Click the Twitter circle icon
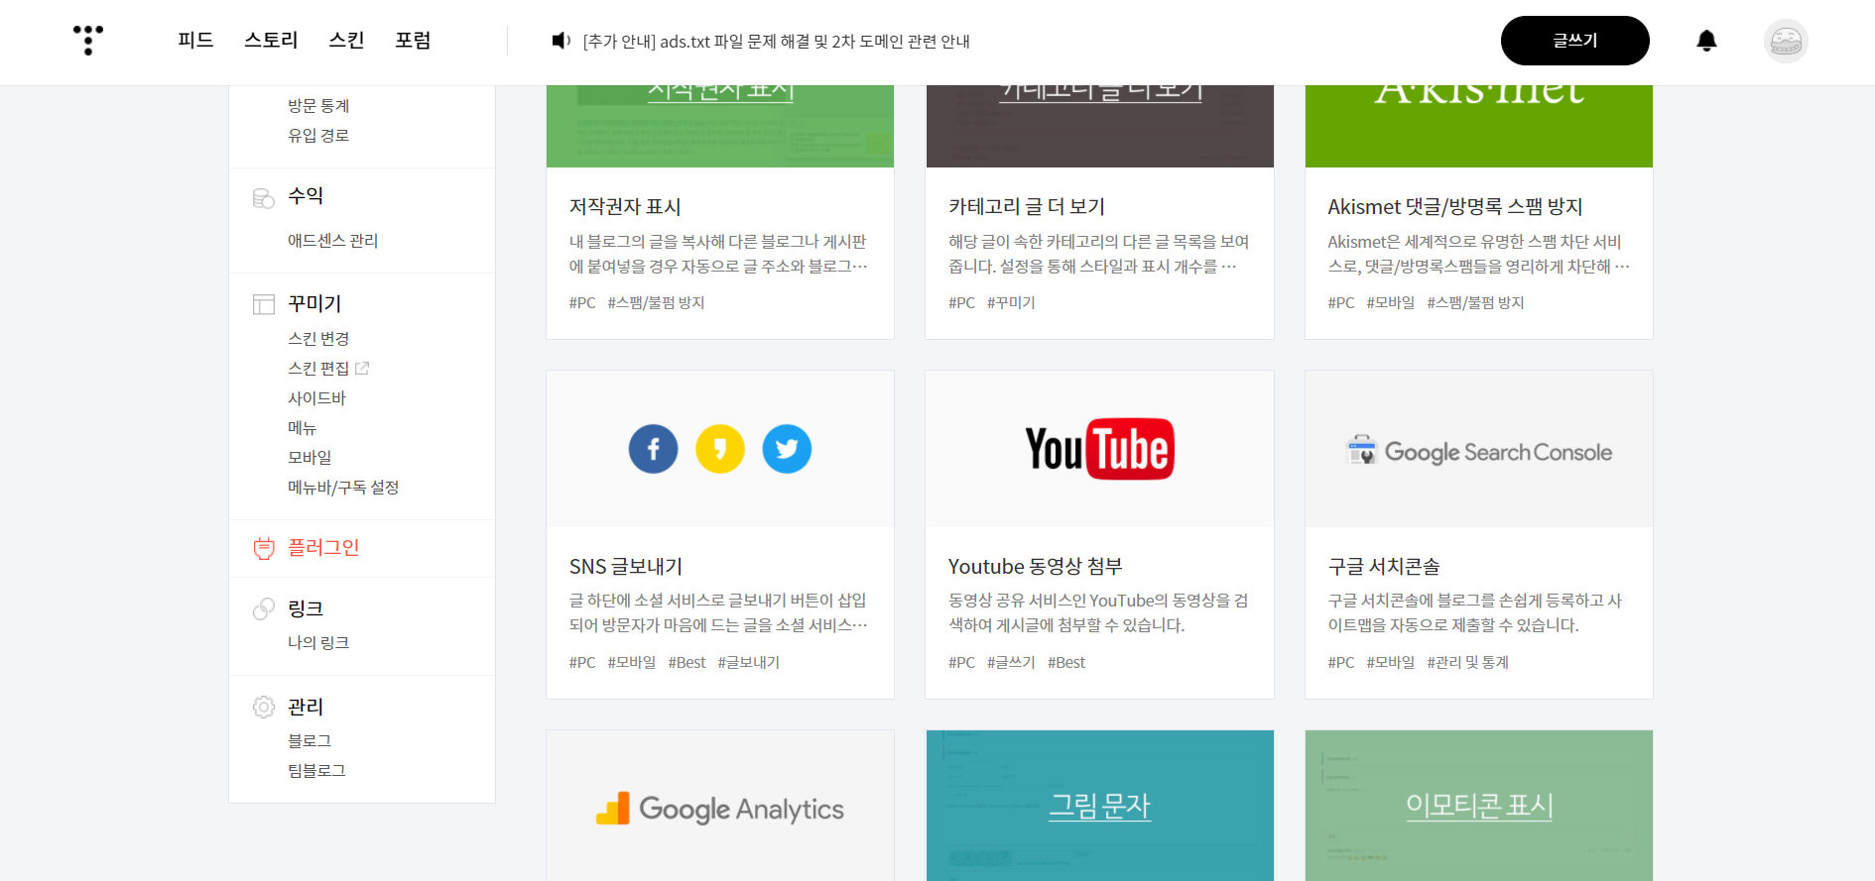 point(787,449)
